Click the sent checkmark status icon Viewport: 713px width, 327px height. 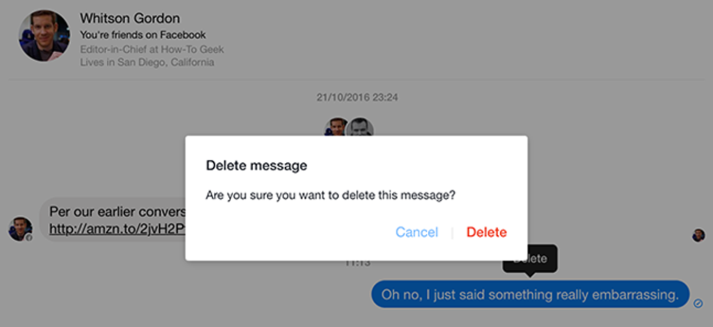698,303
